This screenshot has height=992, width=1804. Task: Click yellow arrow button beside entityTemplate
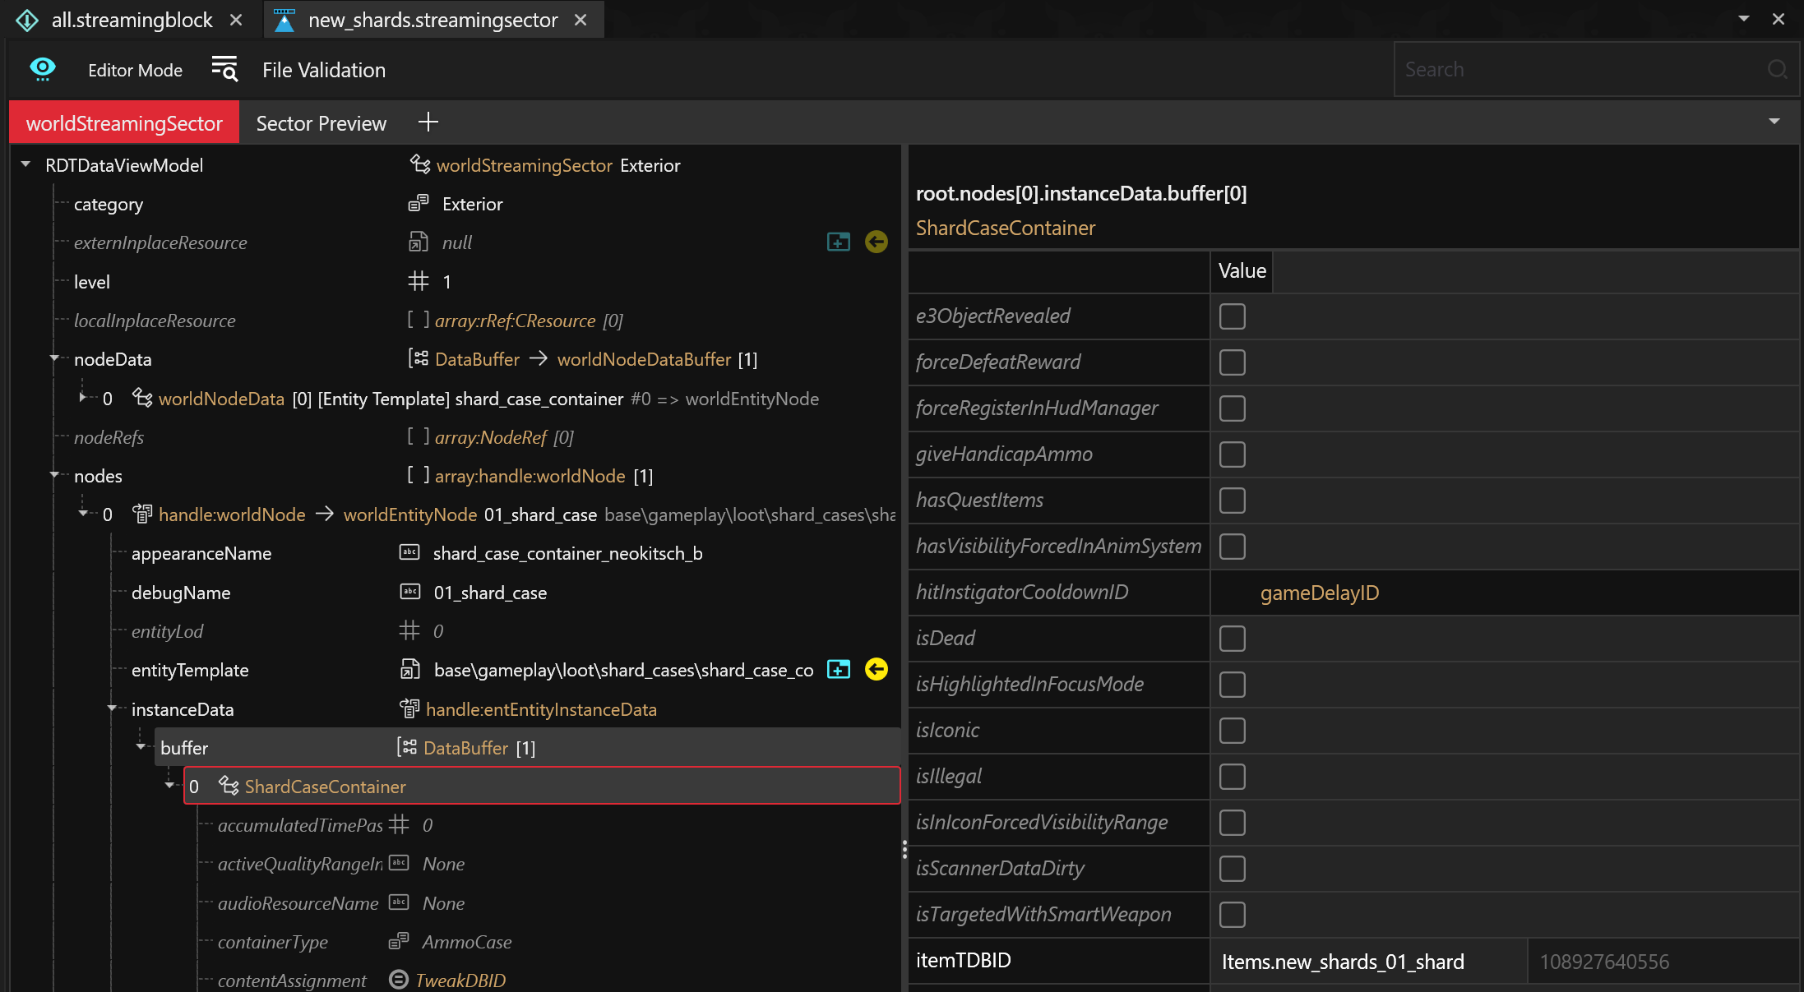tap(877, 670)
